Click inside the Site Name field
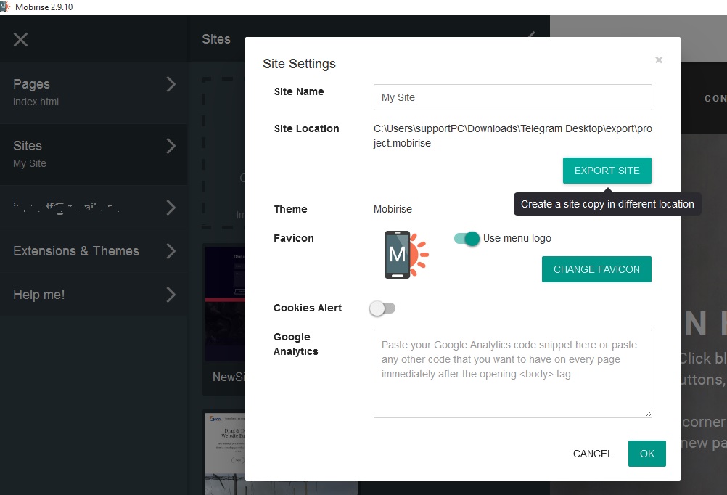 tap(512, 97)
